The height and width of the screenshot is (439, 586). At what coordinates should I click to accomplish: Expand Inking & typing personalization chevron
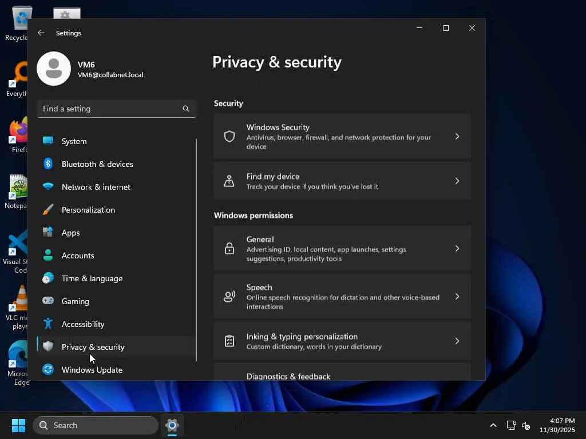coord(457,341)
